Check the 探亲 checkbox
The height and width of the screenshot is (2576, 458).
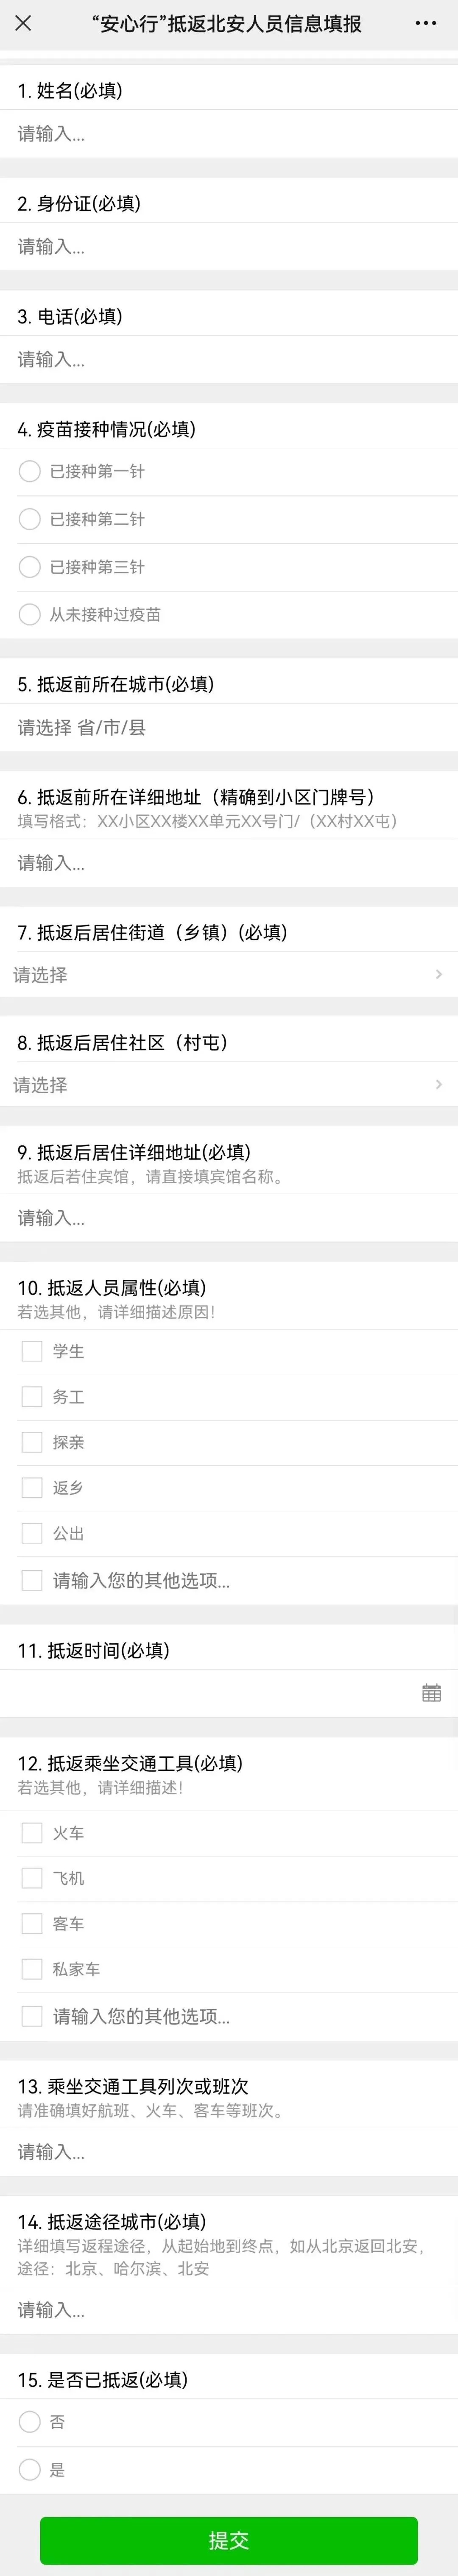click(x=32, y=1442)
